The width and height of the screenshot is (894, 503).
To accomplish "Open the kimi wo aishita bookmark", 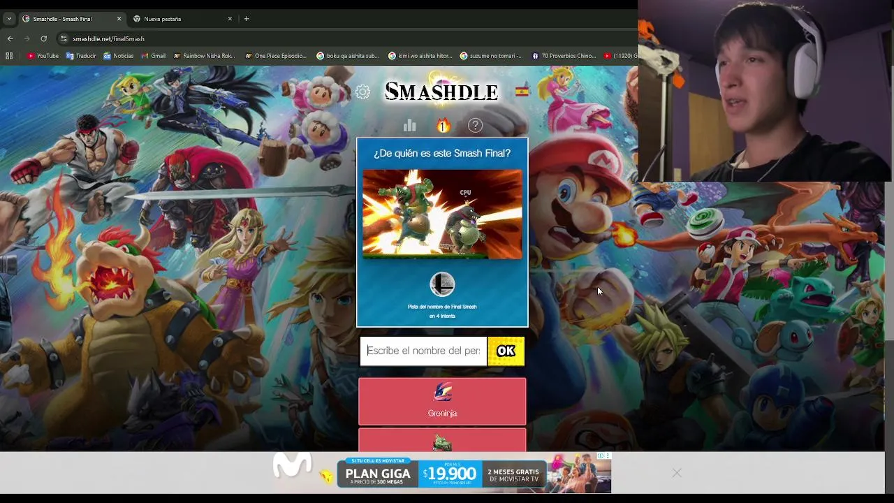I will pos(420,56).
